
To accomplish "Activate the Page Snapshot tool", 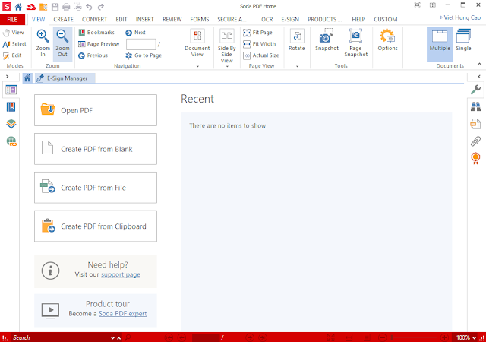I will click(x=356, y=43).
